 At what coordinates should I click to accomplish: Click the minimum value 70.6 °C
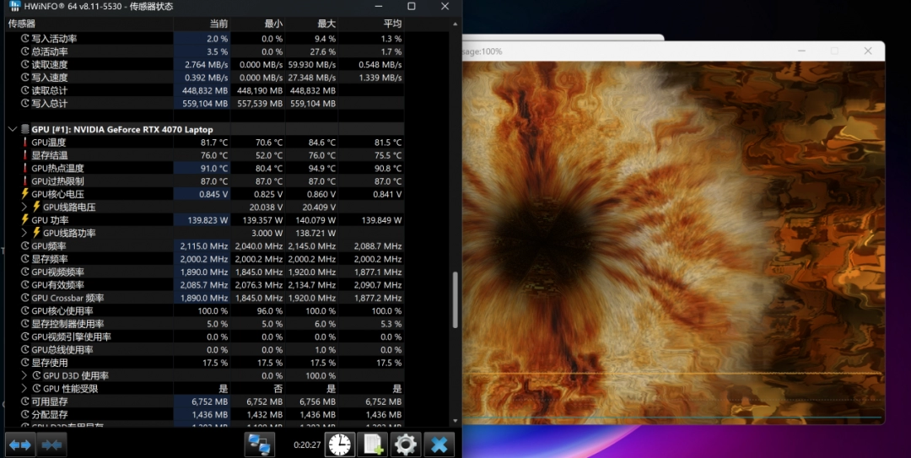[269, 143]
